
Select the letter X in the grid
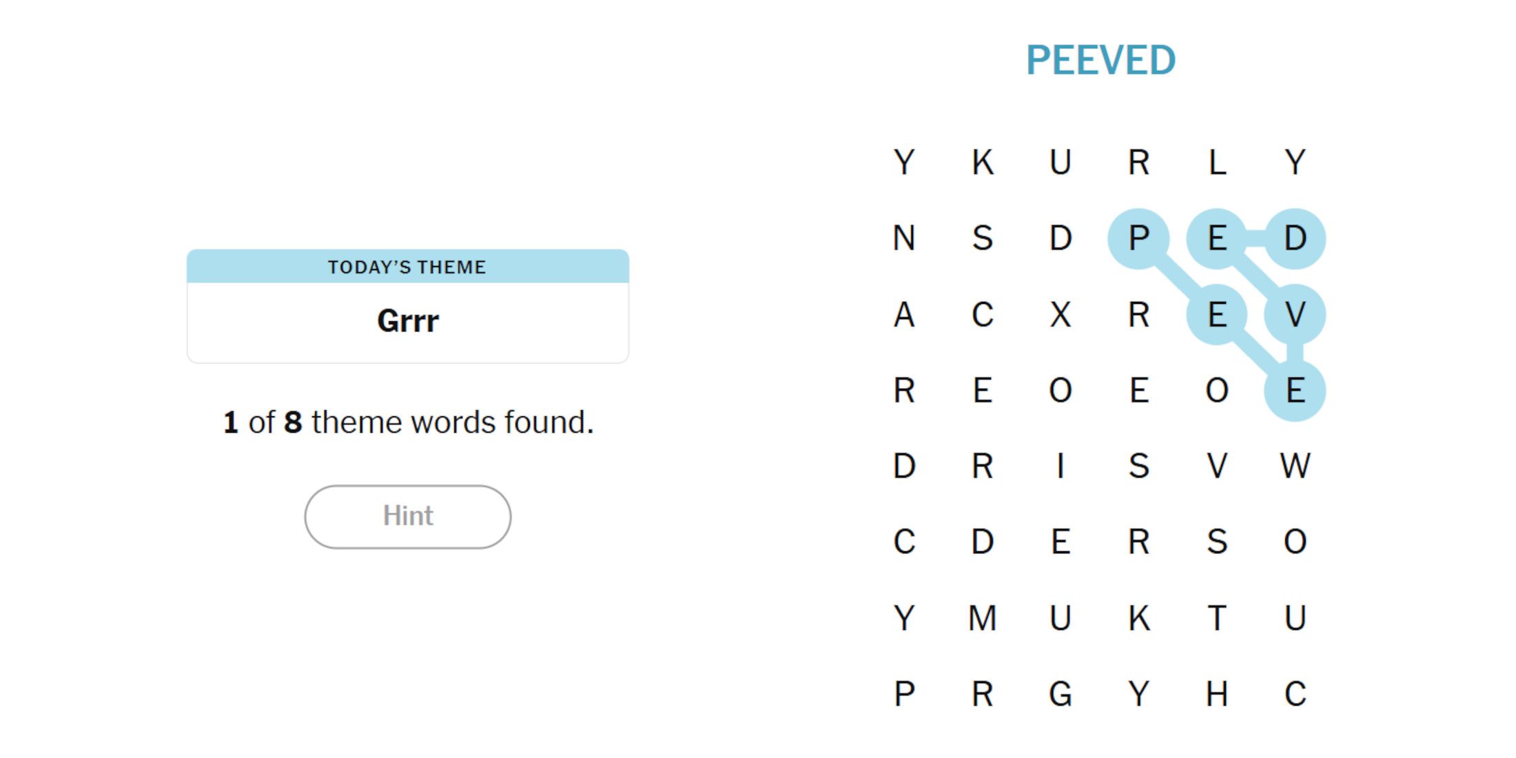tap(1061, 315)
